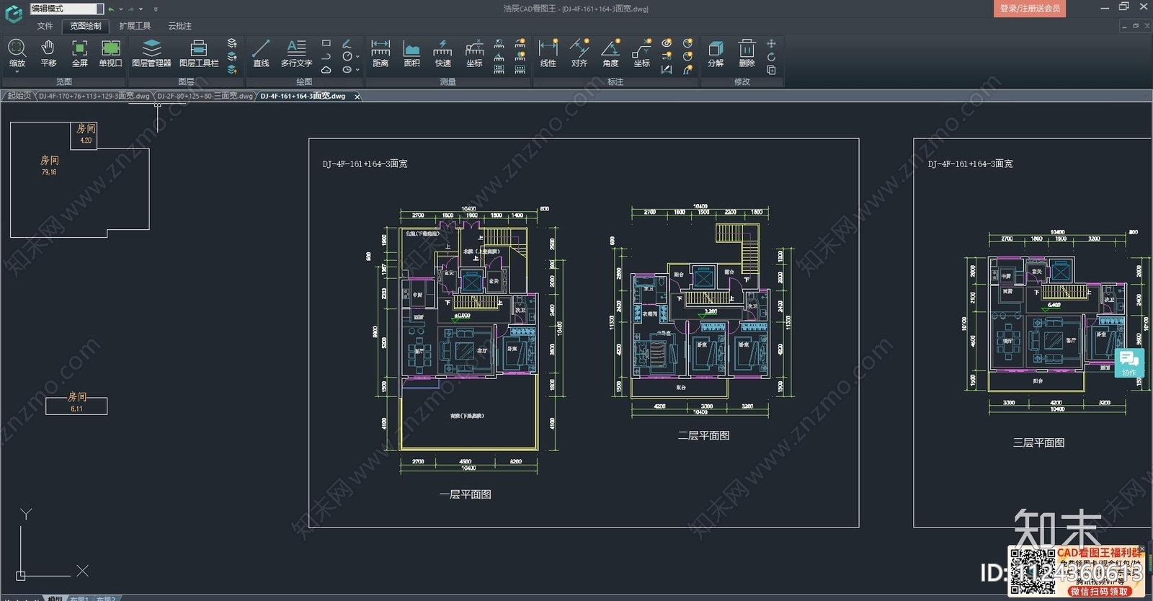Open the 云批注 ribbon tab
The height and width of the screenshot is (601, 1153).
tap(179, 26)
